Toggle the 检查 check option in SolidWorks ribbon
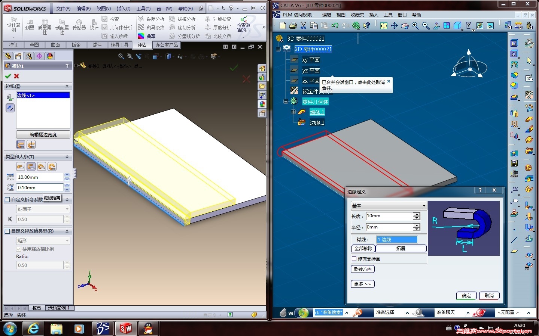Screen dimensions: 539x336 pos(105,19)
